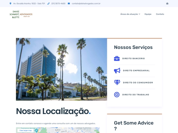Click the phone icon beside (51) 3073-4650

tap(48, 4)
